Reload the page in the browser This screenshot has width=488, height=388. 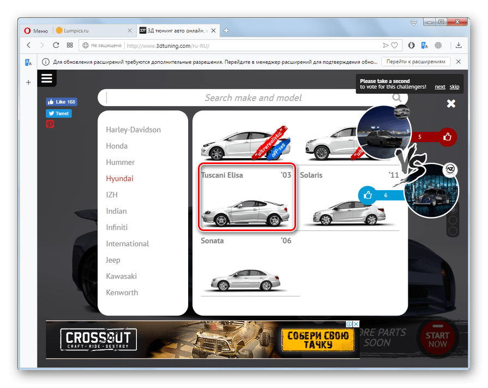56,45
